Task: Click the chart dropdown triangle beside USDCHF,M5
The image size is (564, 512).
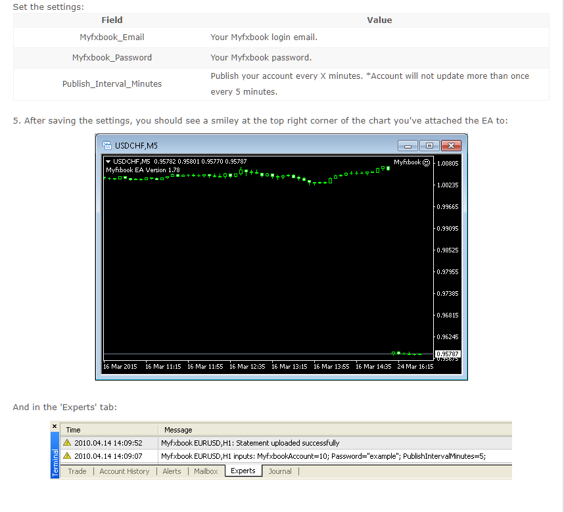Action: 108,162
